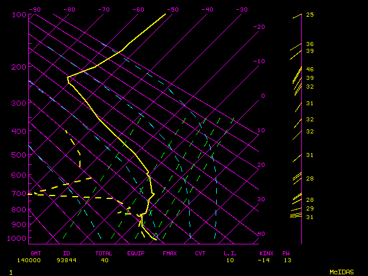The height and width of the screenshot is (276, 368).
Task: Click the -20 isotherm label on right
Action: (259, 27)
